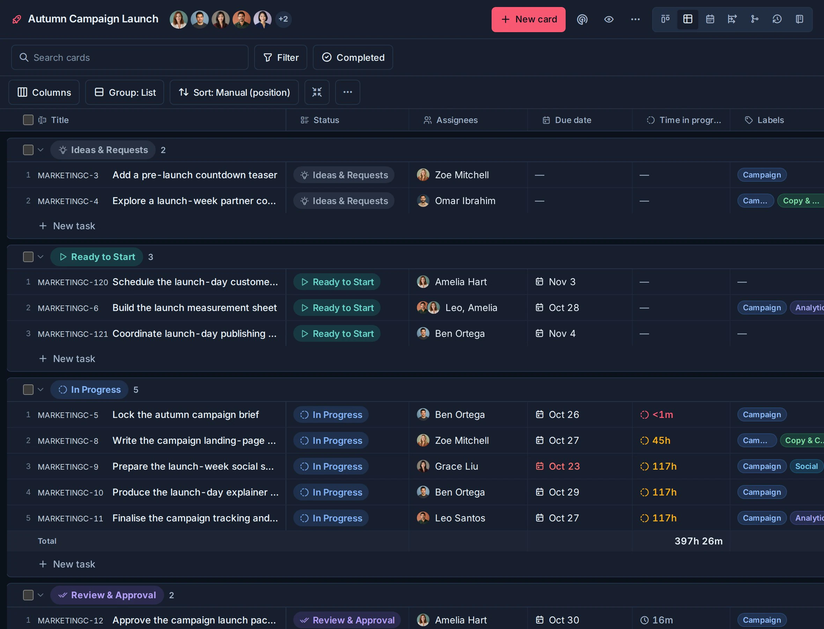
Task: Open the Filter button
Action: pos(280,57)
